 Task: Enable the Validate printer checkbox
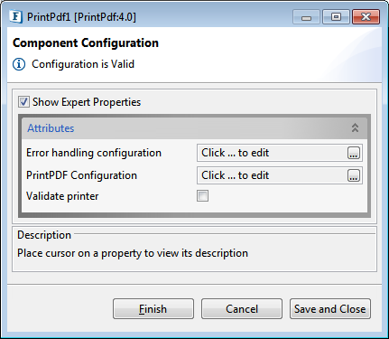(202, 196)
